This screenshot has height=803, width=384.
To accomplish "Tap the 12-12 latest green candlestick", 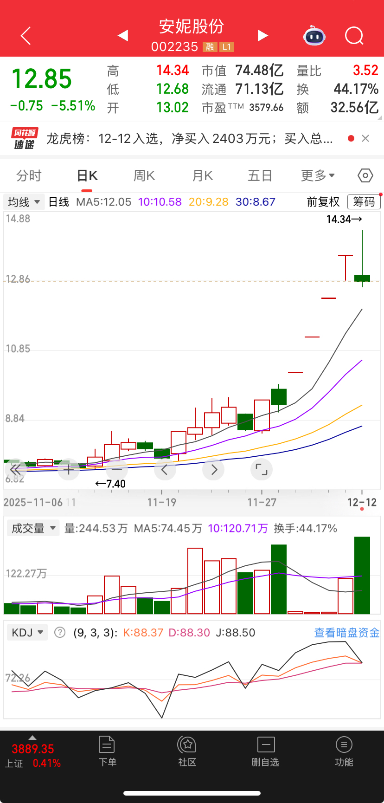I will [362, 278].
